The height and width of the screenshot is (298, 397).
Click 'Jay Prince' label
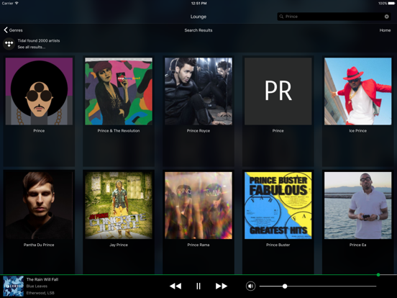coord(119,245)
